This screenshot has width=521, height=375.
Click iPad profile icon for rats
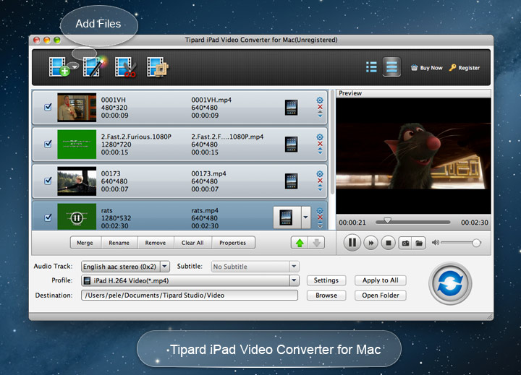(x=287, y=217)
